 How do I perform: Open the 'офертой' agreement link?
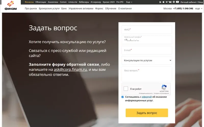tap(147, 97)
